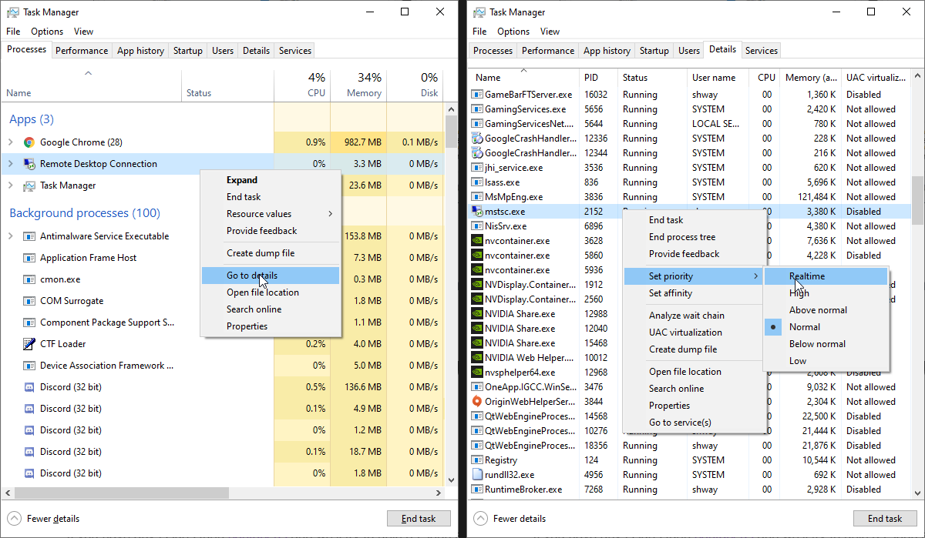Viewport: 925px width, 538px height.
Task: Click End task button in the left window
Action: (x=419, y=519)
